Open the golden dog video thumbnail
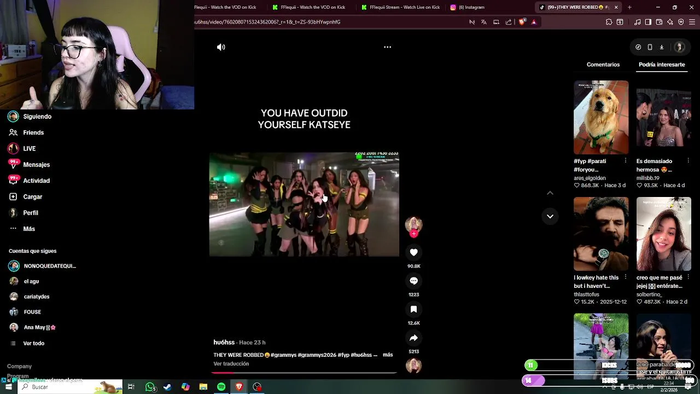The image size is (700, 394). [x=601, y=117]
